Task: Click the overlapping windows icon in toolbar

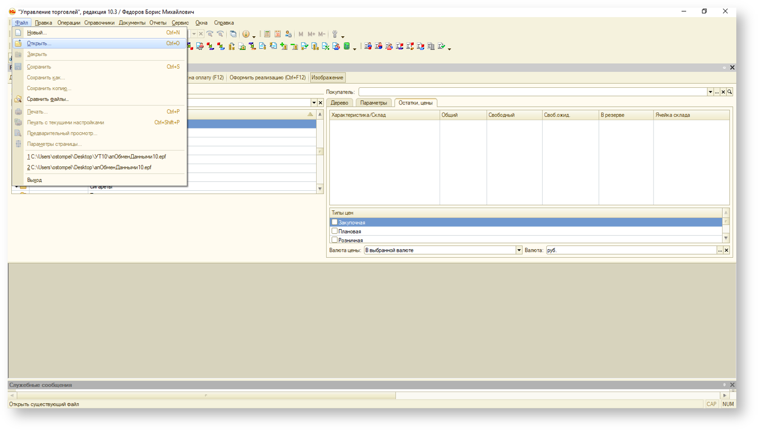Action: point(233,34)
